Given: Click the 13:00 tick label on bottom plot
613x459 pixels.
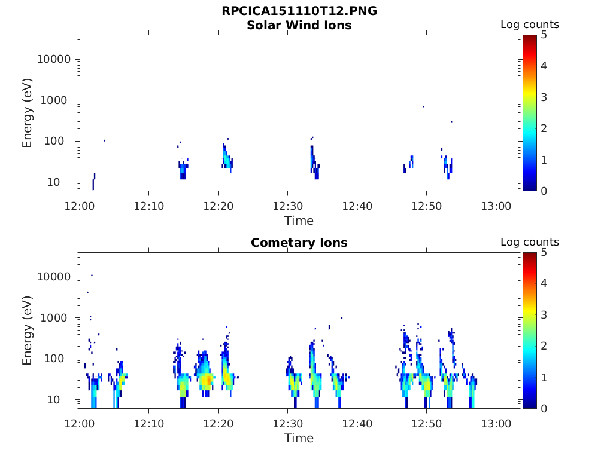Looking at the screenshot, I should [x=496, y=424].
